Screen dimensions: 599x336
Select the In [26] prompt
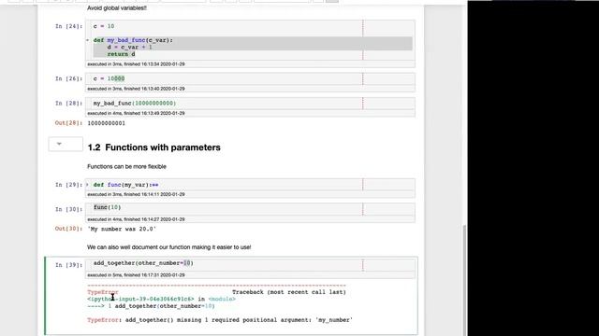tap(68, 78)
